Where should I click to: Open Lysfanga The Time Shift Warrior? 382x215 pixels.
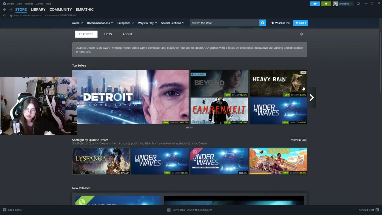(101, 161)
